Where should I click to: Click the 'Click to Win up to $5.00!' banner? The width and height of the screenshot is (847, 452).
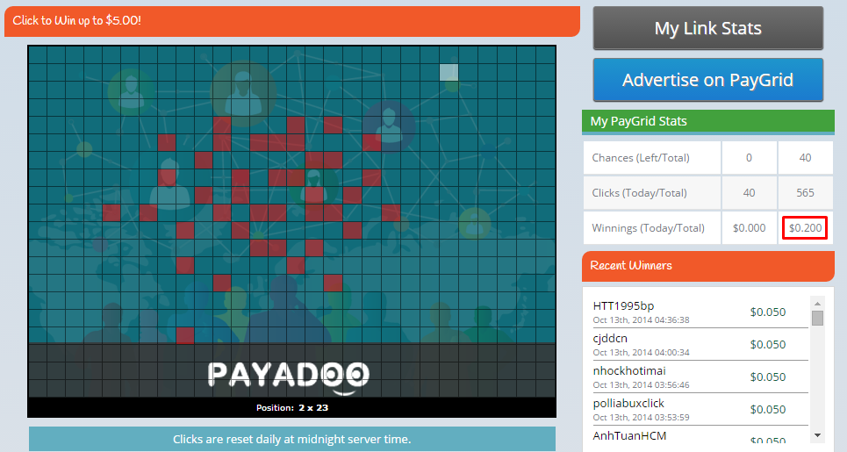pos(291,21)
